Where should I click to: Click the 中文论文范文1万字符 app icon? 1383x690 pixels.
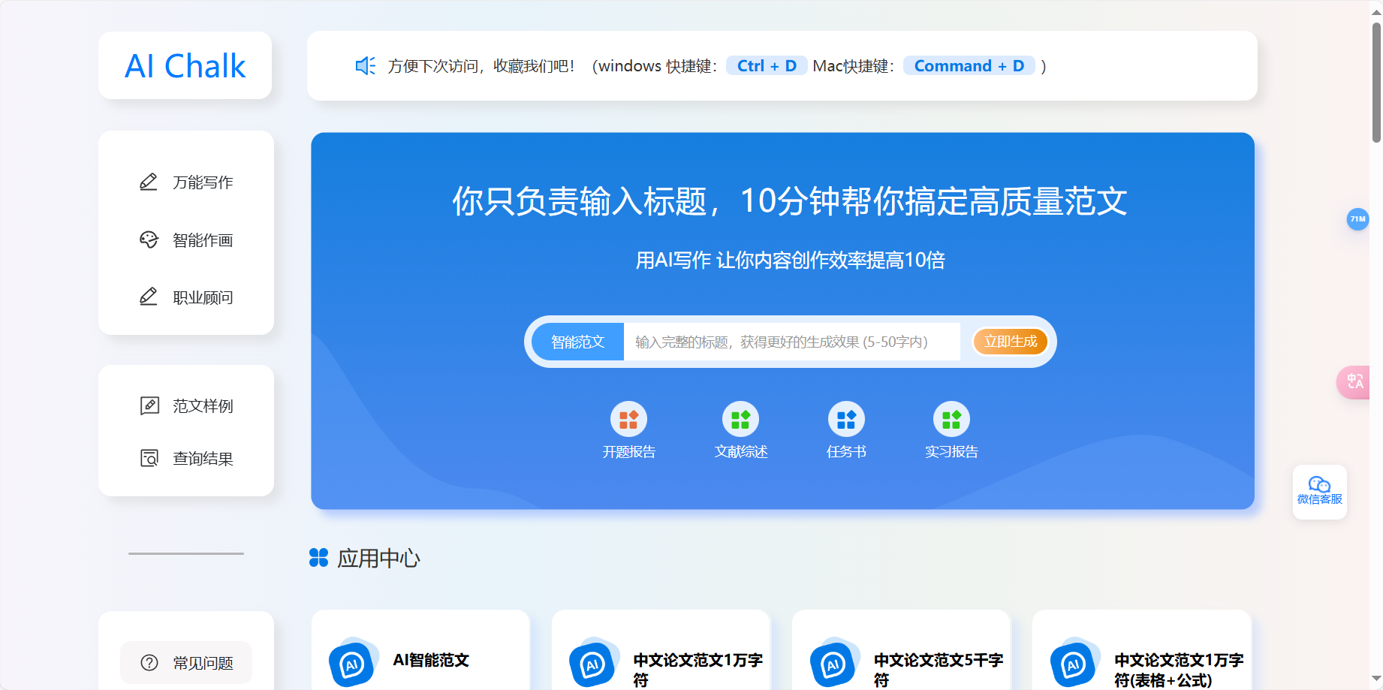[x=594, y=664]
